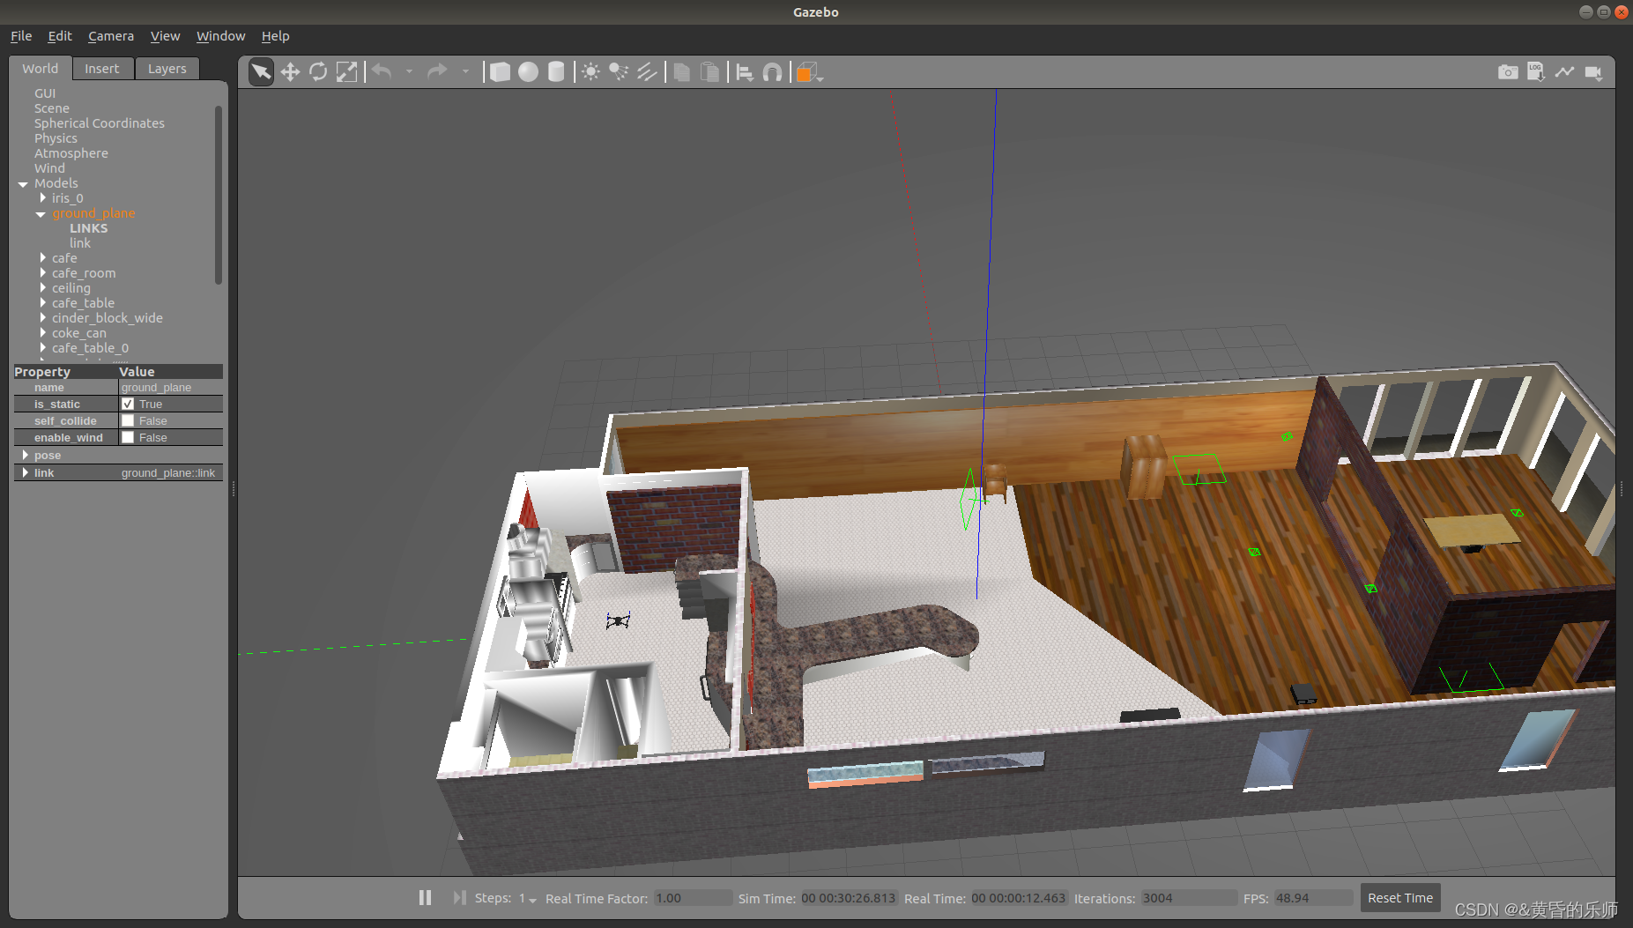The image size is (1633, 928).
Task: Open the View menu
Action: 165,36
